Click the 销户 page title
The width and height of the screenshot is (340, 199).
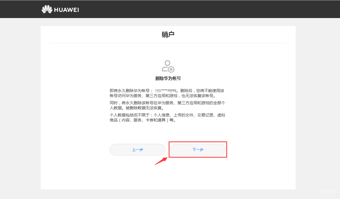point(168,34)
